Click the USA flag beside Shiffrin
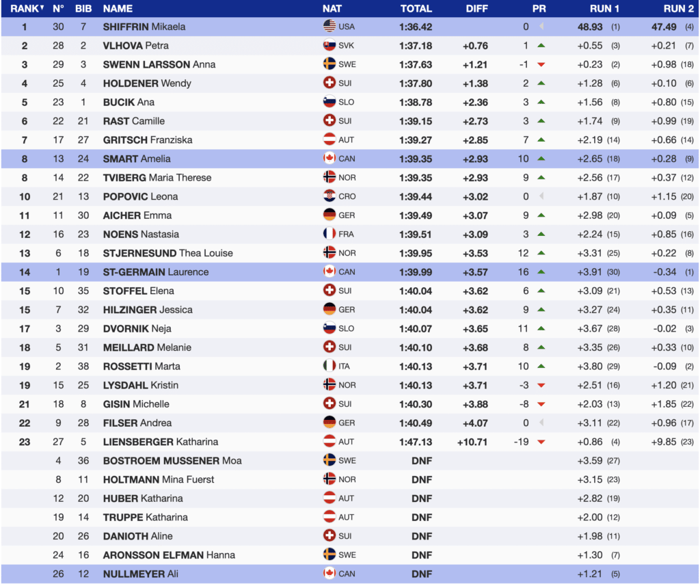The width and height of the screenshot is (700, 584). click(x=329, y=27)
